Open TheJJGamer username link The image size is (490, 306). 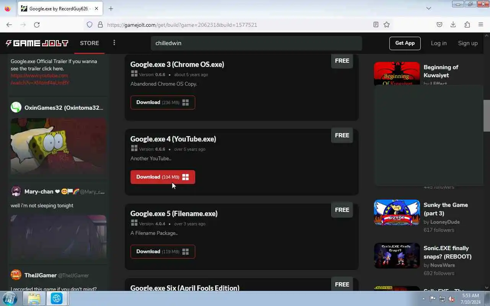pyautogui.click(x=41, y=275)
